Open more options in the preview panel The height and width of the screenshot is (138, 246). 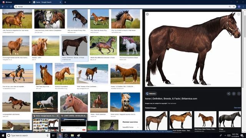(x=239, y=94)
